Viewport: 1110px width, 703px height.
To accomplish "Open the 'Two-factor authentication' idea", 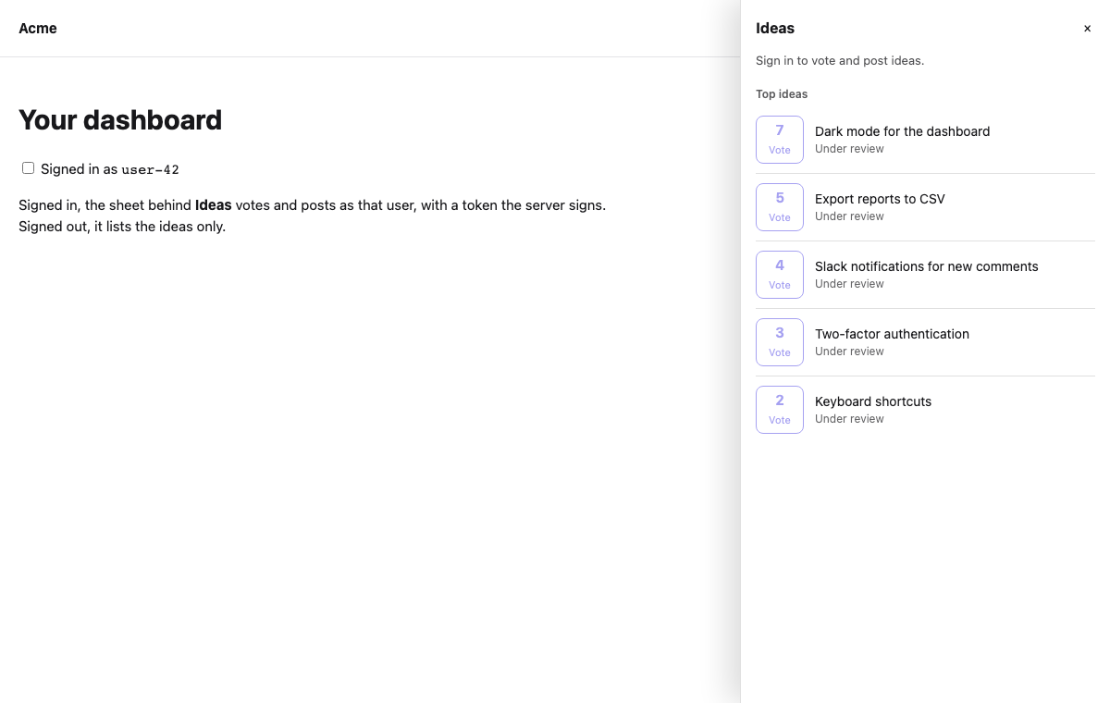I will click(x=892, y=334).
